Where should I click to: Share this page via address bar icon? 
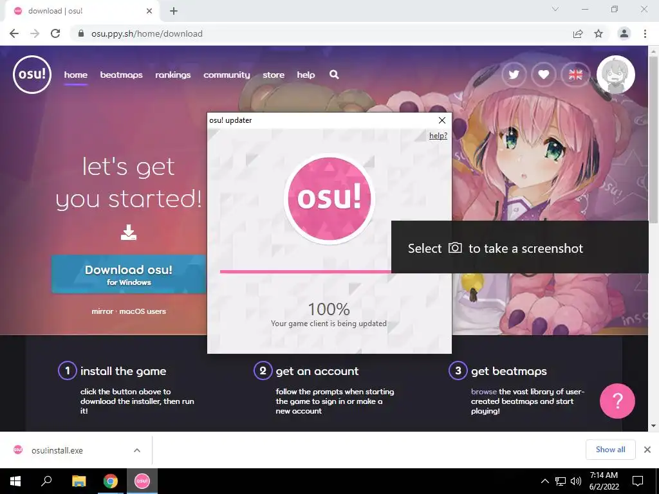click(578, 33)
